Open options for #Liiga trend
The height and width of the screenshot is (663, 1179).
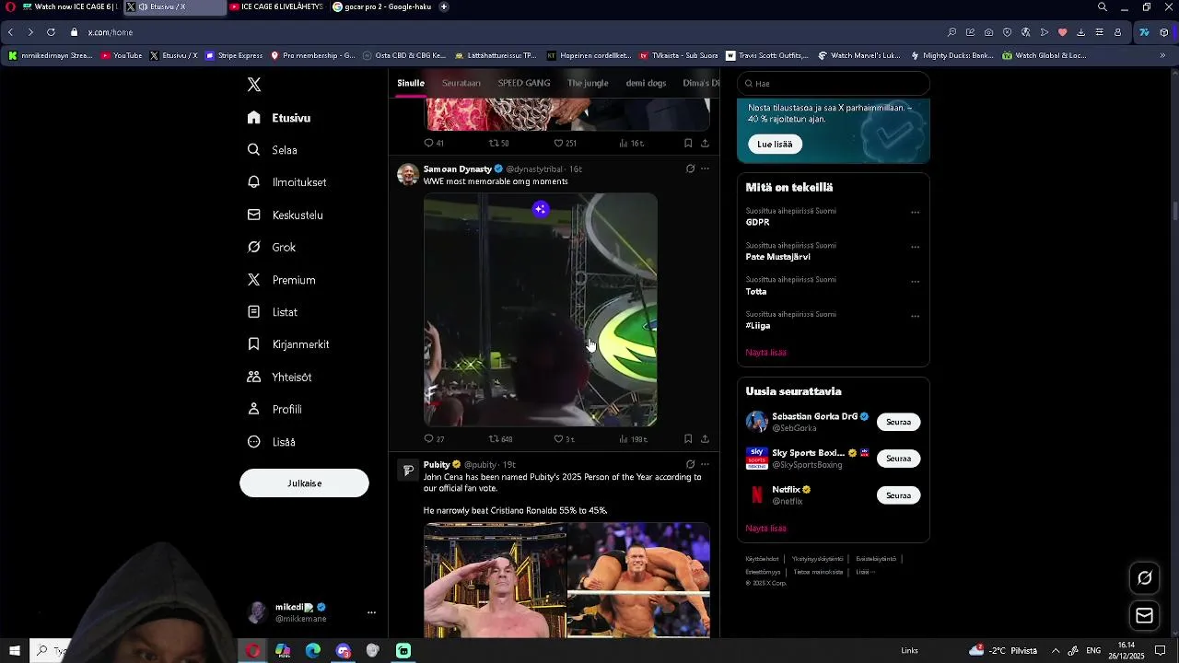915,316
